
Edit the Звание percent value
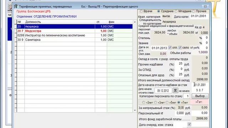point(206,43)
